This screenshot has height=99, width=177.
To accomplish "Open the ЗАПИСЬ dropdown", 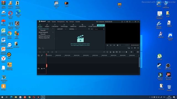I will (x=73, y=29).
